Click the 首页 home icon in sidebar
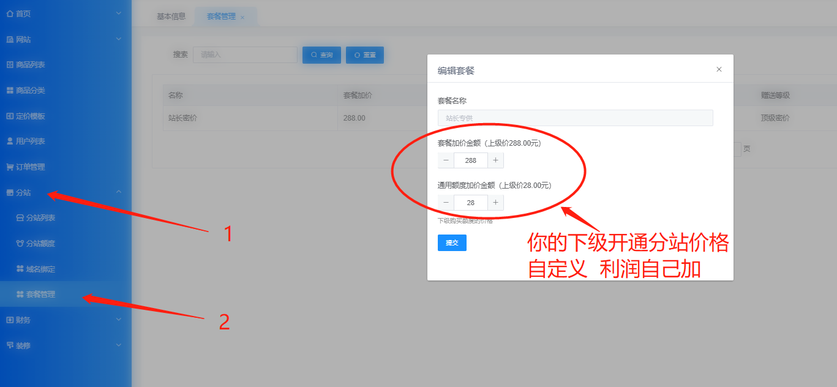This screenshot has height=387, width=837. point(10,13)
